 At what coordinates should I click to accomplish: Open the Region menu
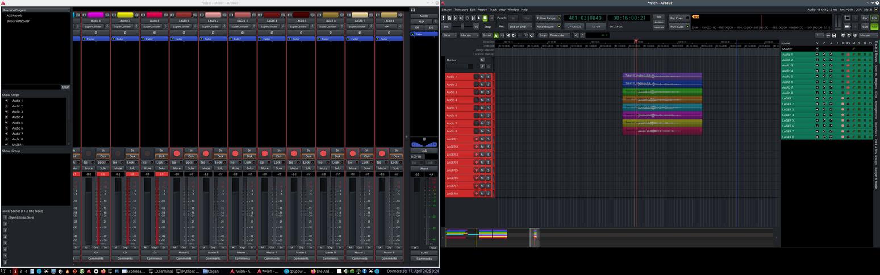click(482, 10)
